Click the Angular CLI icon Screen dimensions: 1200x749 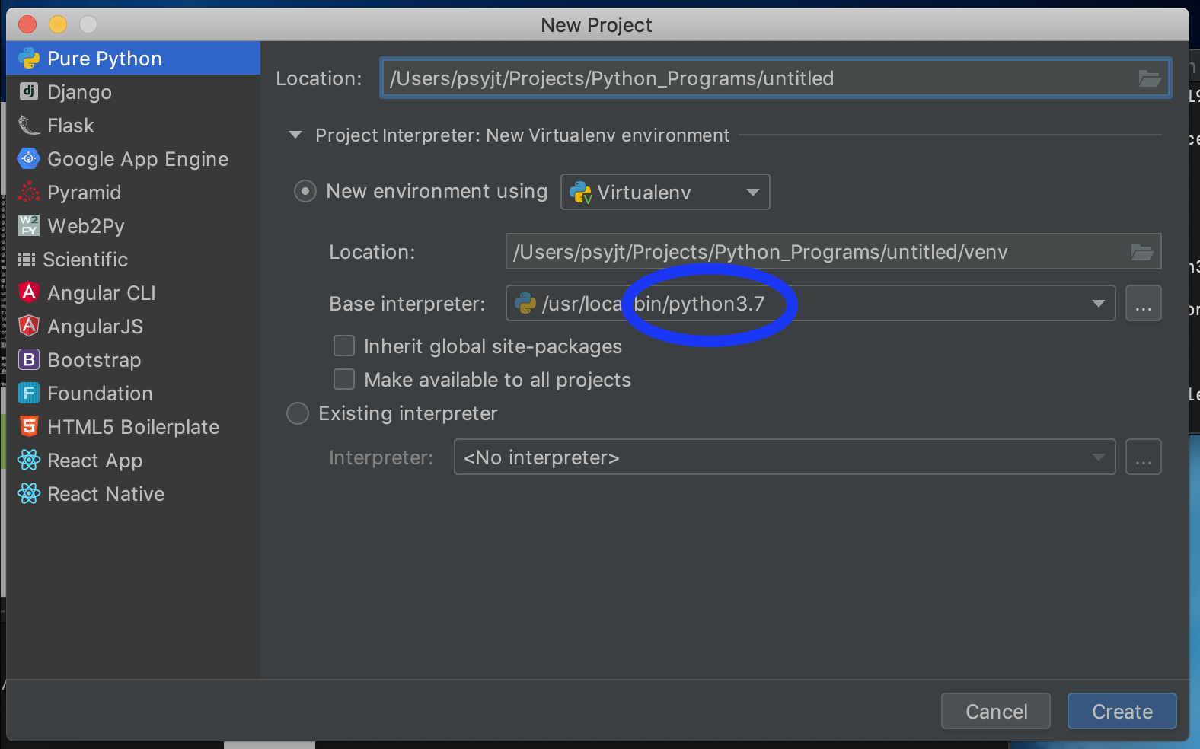[x=28, y=293]
